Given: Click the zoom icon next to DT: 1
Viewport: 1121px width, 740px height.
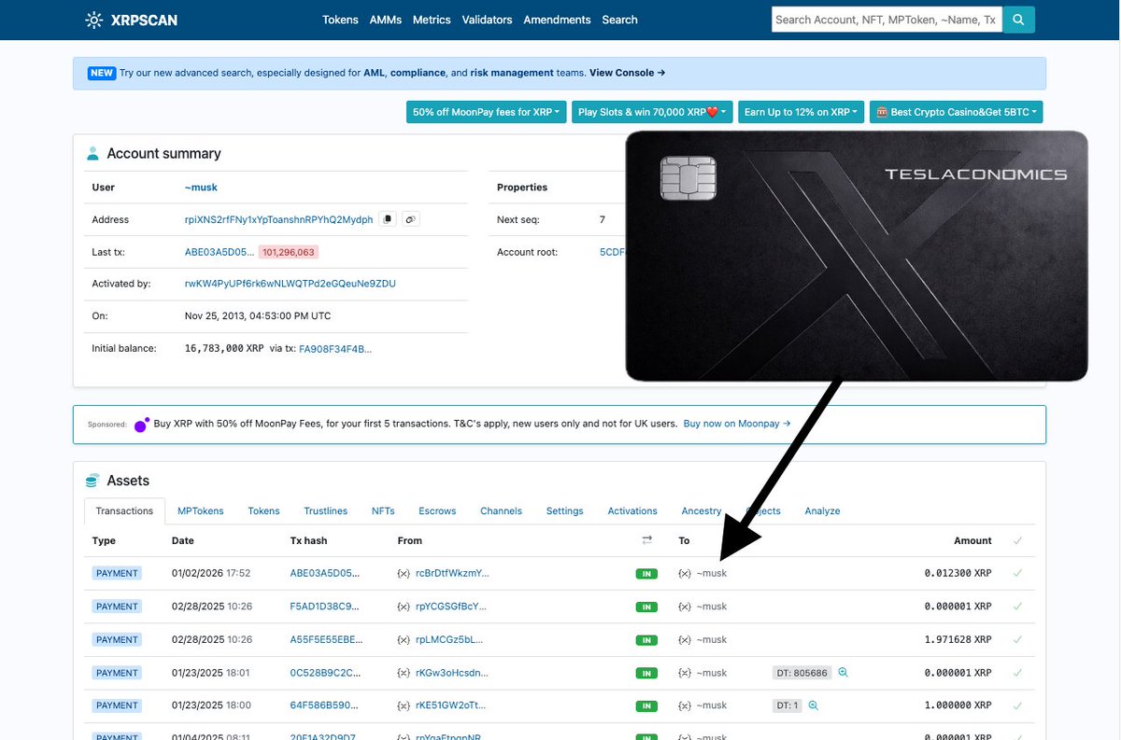Looking at the screenshot, I should point(813,705).
